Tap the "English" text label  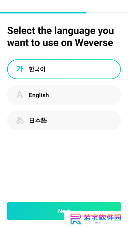tap(39, 95)
